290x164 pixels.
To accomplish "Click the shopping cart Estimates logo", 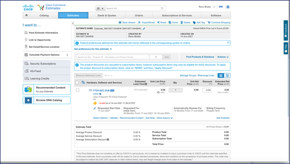I will 40,7.
